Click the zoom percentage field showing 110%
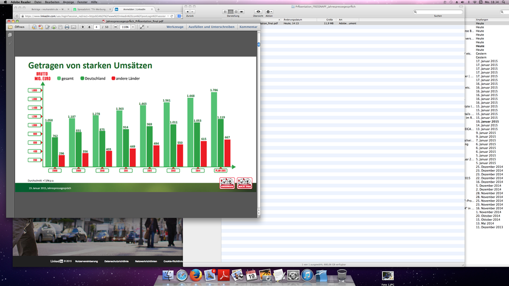509x286 pixels. (125, 27)
